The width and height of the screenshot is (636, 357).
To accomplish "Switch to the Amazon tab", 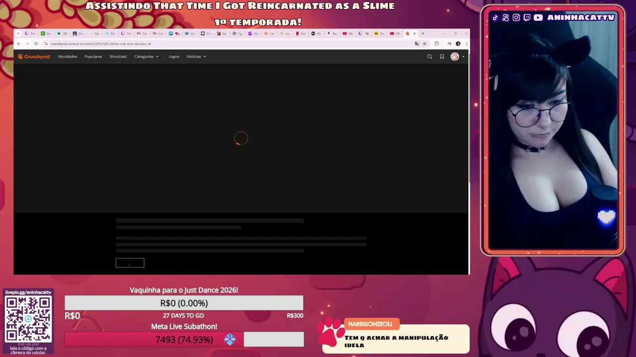I will tap(332, 34).
